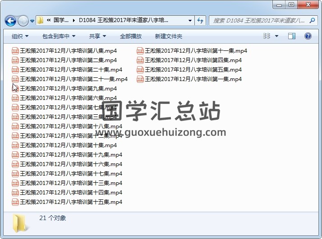Select MP4 icon of 第十八集.mp4

click(x=15, y=126)
